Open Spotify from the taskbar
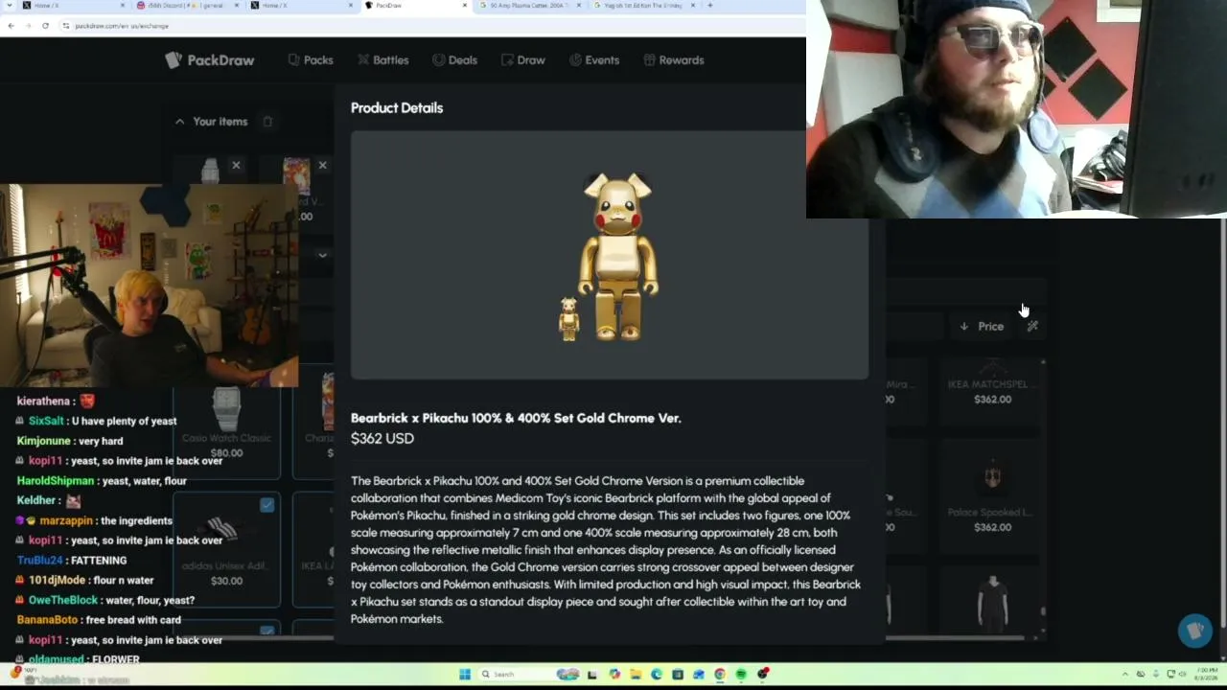This screenshot has height=690, width=1227. 741,675
